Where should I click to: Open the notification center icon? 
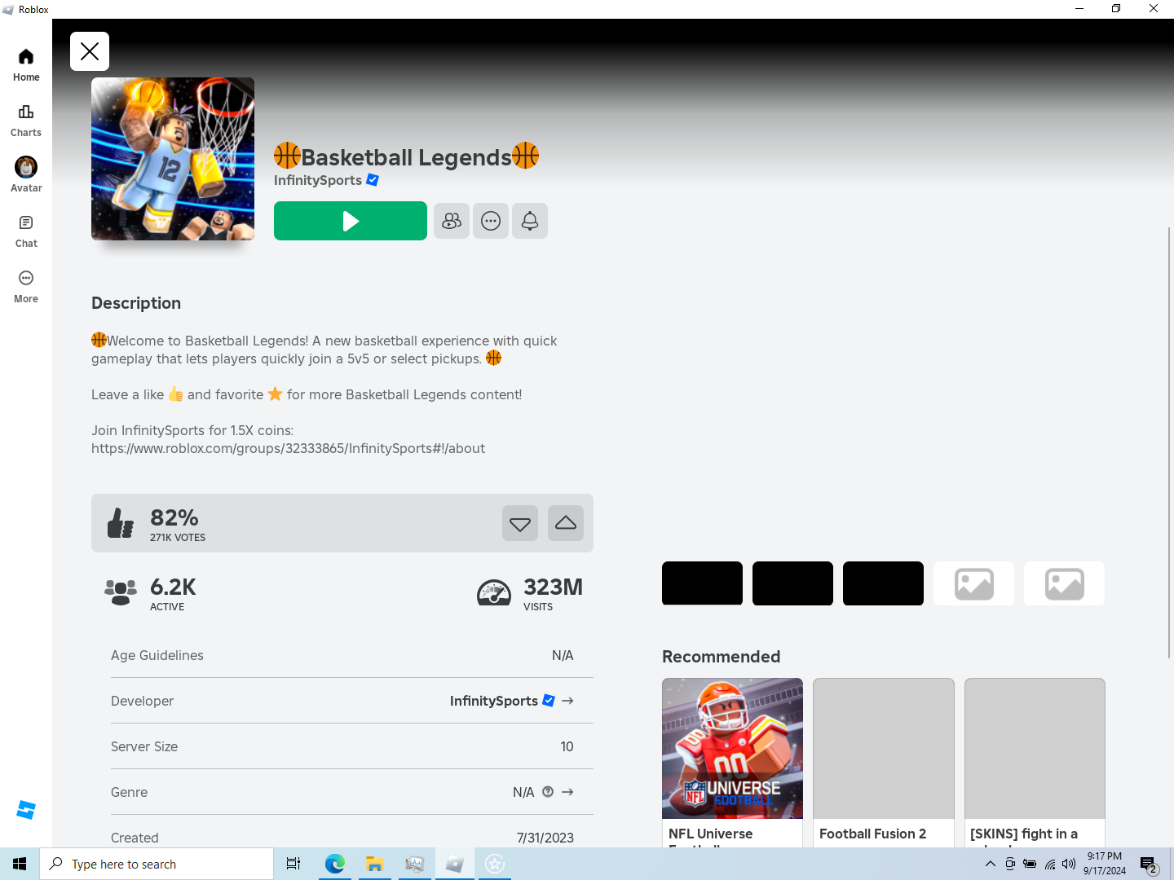[1149, 864]
